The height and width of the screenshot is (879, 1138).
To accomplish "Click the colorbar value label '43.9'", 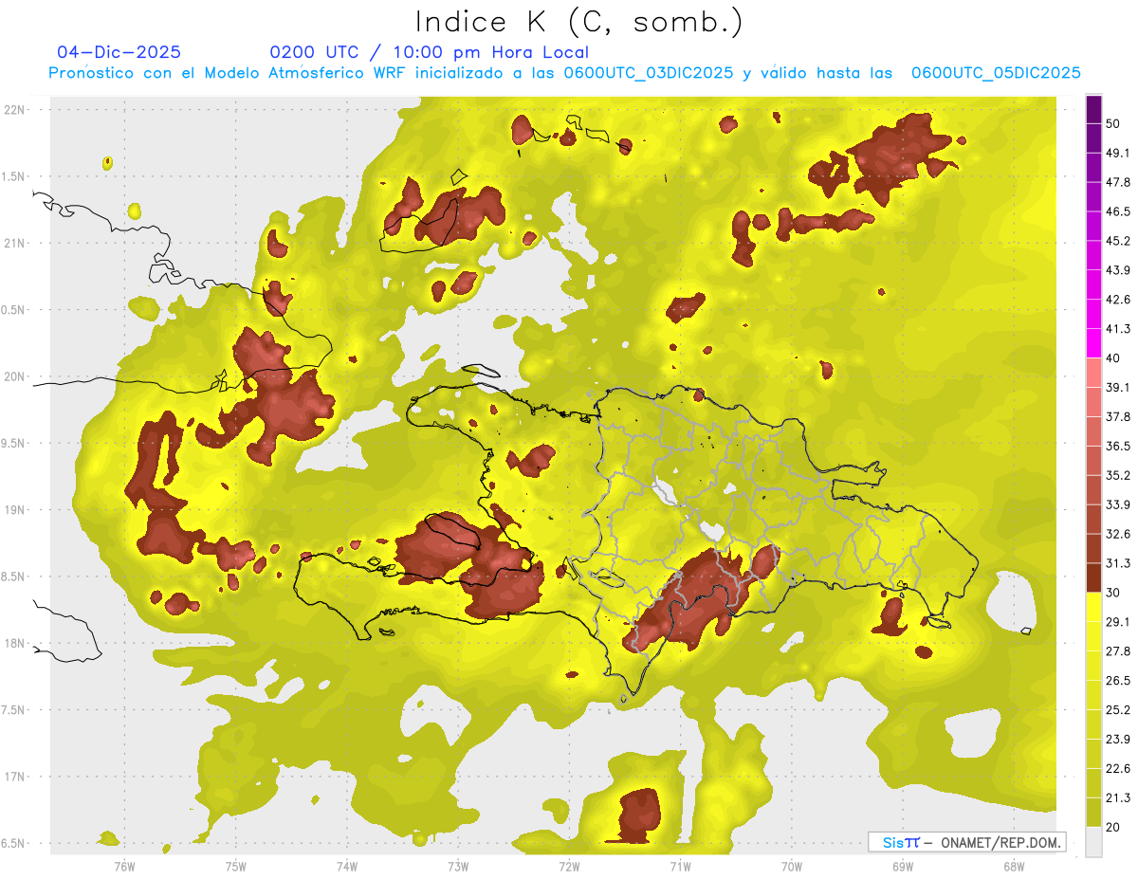I will tap(1118, 270).
